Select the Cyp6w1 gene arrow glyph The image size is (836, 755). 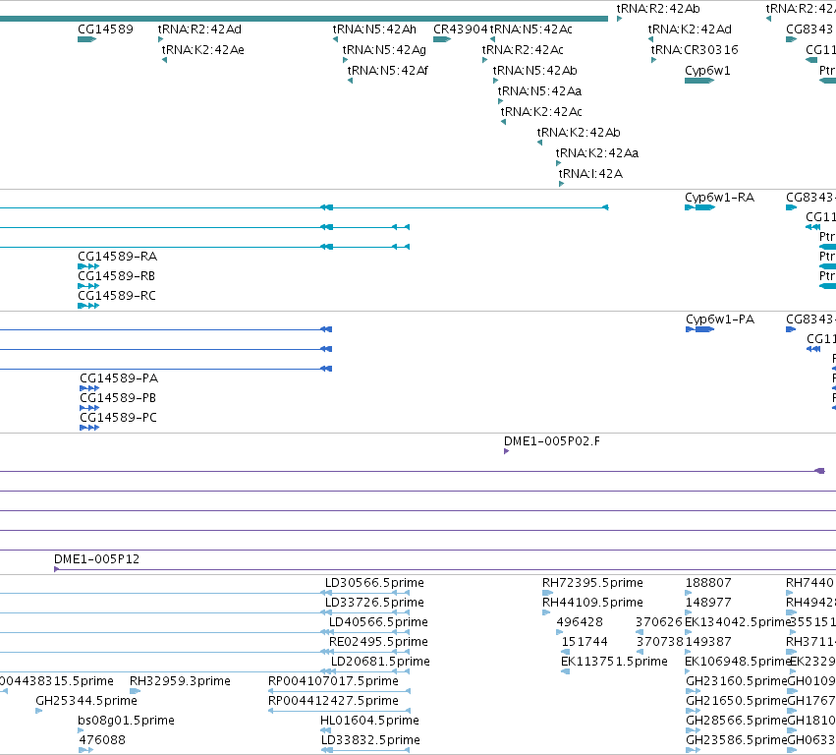[x=699, y=81]
